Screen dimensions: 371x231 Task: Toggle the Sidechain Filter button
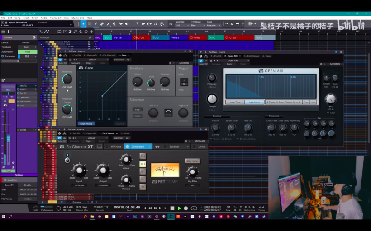pos(137,110)
